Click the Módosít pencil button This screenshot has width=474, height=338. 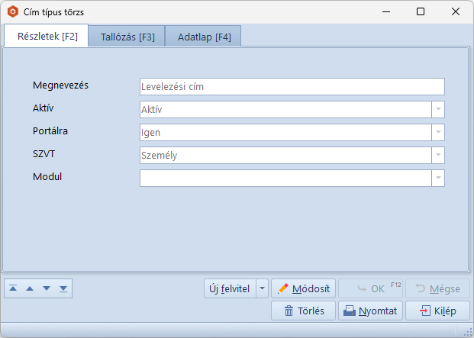[x=303, y=288]
